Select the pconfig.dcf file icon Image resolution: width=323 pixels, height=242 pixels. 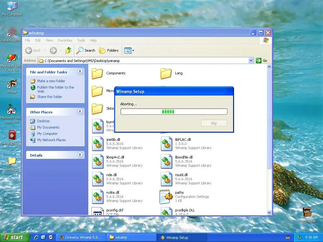[x=98, y=211]
